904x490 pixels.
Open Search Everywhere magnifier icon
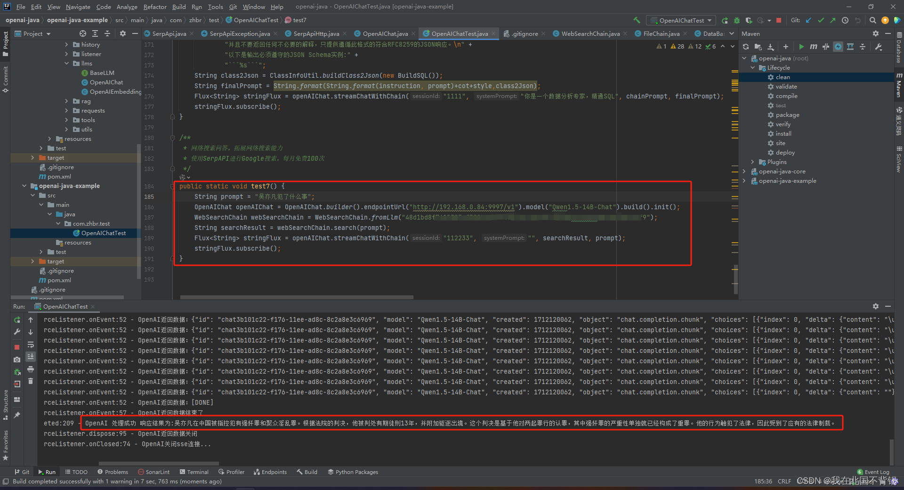click(x=873, y=20)
